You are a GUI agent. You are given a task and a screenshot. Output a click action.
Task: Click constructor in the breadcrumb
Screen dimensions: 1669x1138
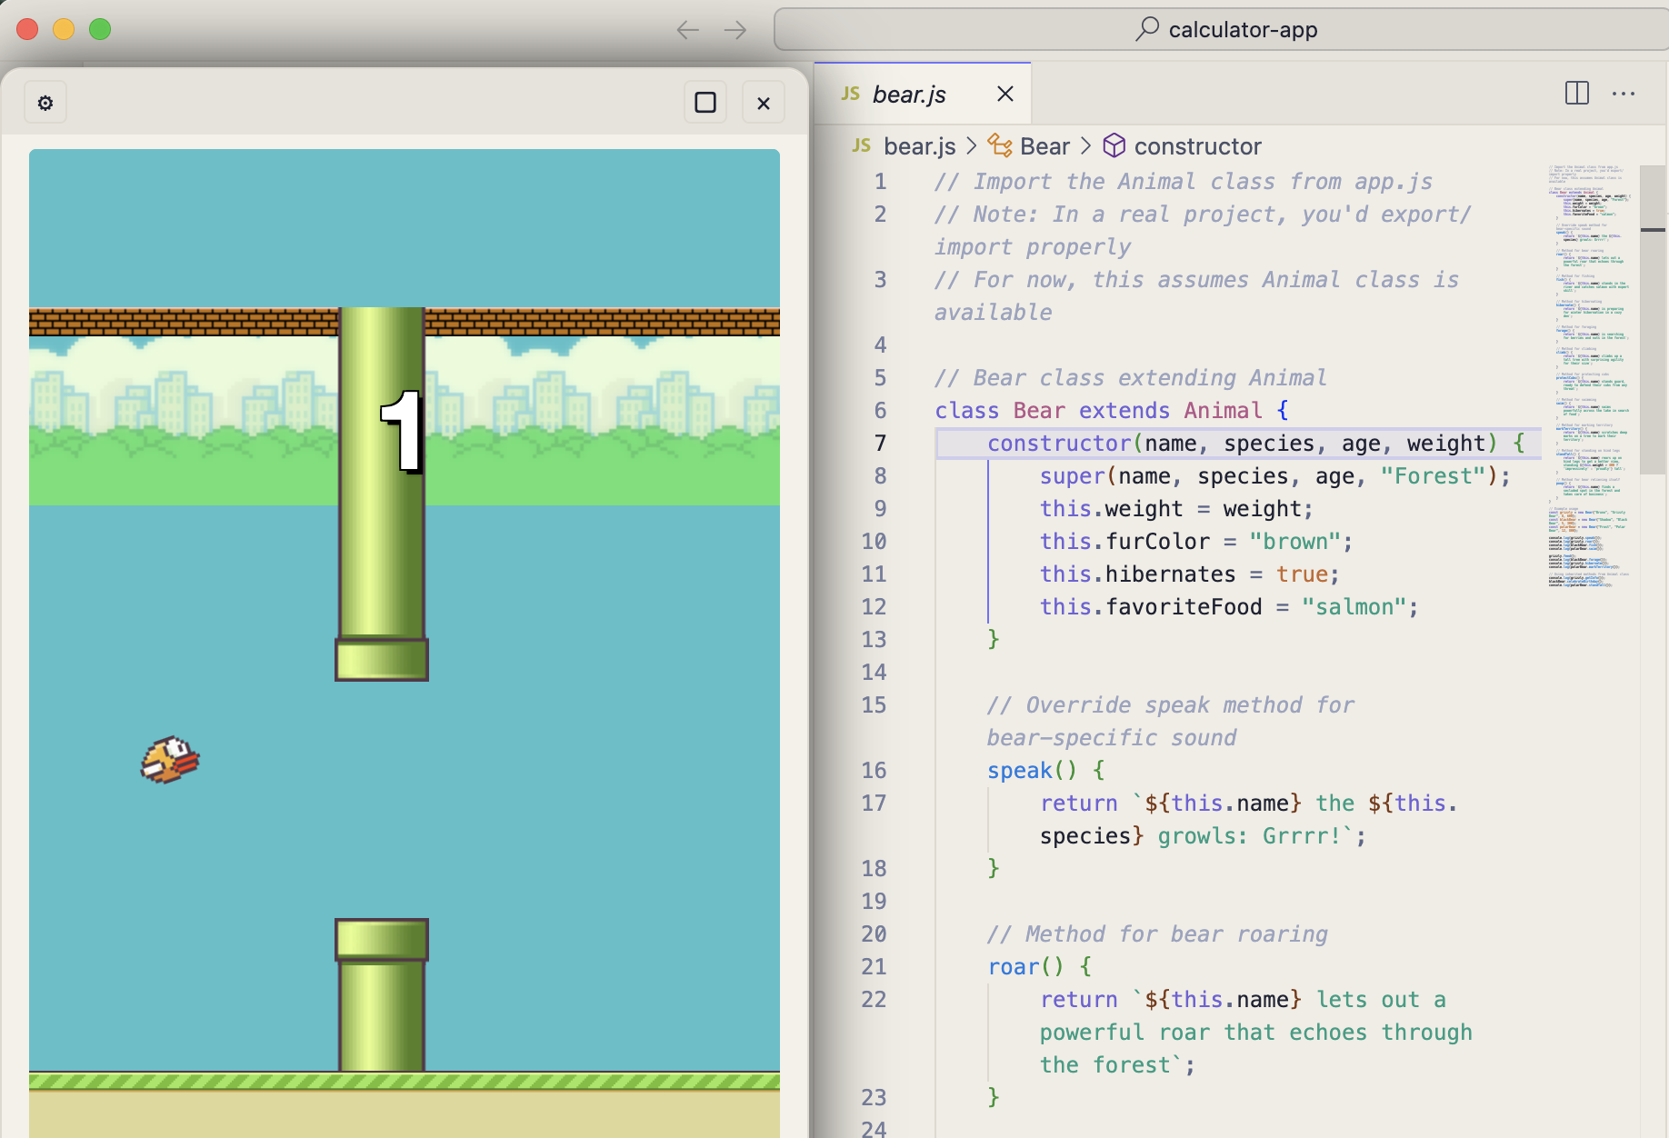1198,146
